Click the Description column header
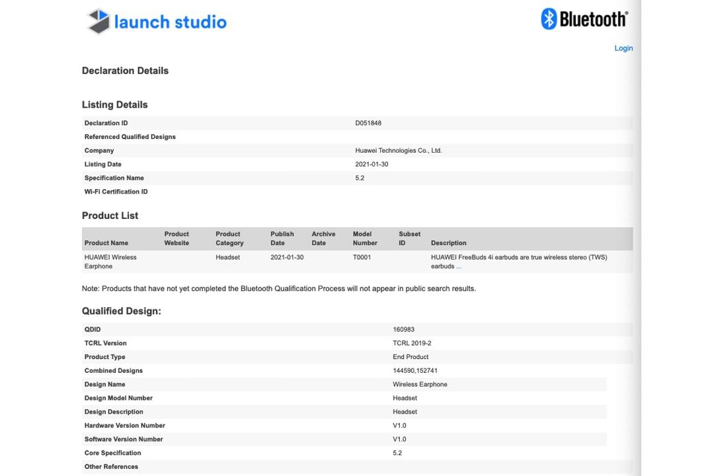This screenshot has width=714, height=476. 448,243
